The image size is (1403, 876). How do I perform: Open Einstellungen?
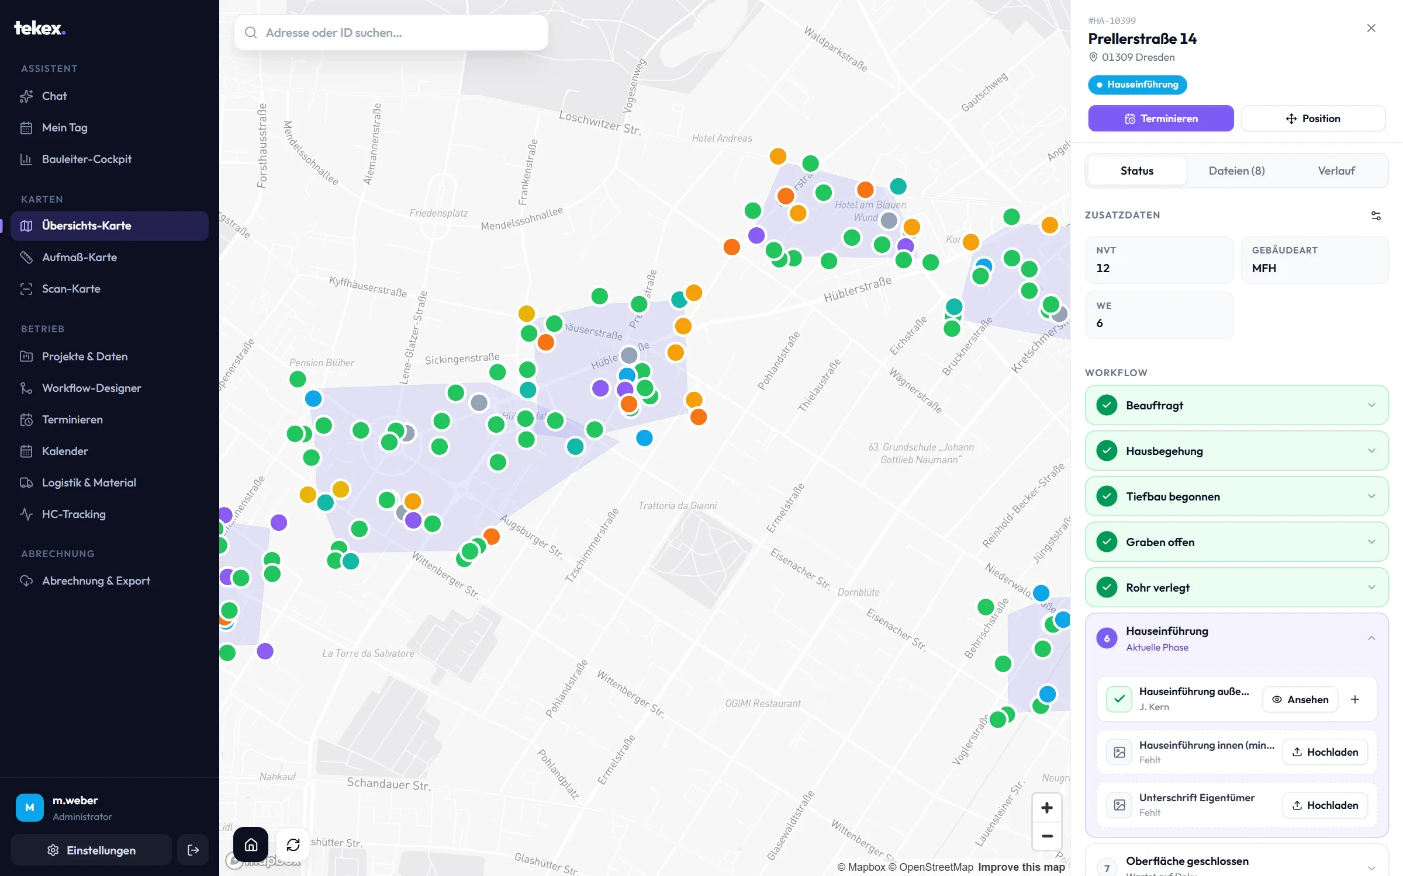[x=91, y=850]
